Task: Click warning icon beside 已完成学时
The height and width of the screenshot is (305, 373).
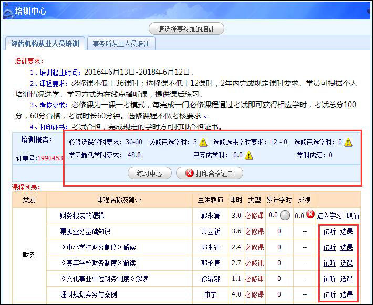Action: click(249, 155)
